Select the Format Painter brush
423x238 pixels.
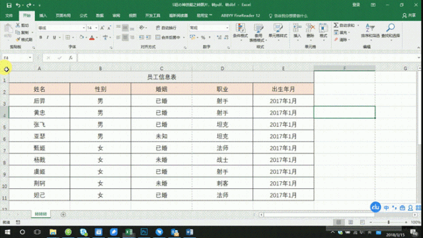pyautogui.click(x=18, y=40)
